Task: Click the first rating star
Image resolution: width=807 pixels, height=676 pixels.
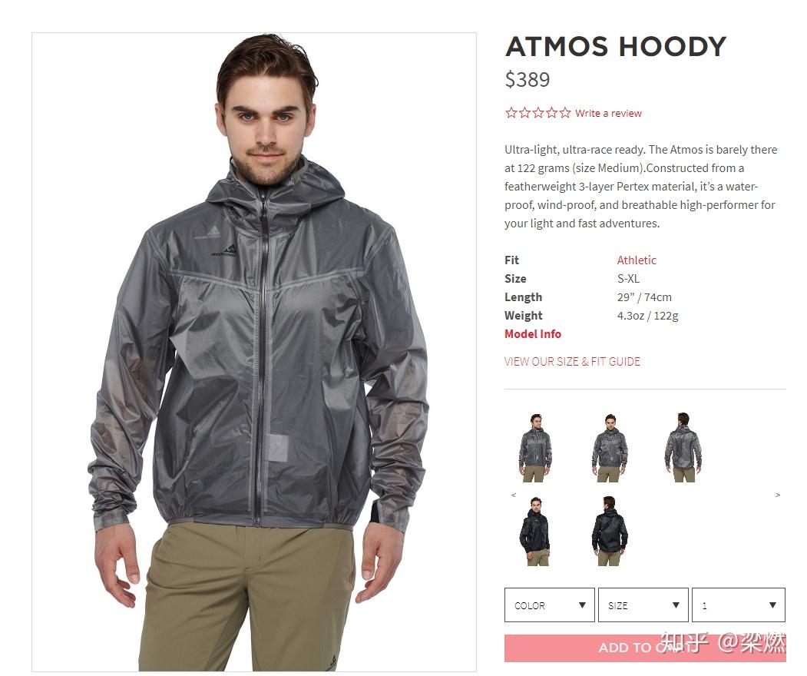Action: click(x=511, y=113)
